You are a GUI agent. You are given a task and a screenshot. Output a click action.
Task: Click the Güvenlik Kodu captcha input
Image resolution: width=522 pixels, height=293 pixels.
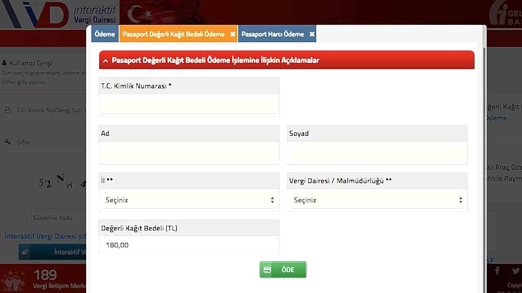click(59, 218)
